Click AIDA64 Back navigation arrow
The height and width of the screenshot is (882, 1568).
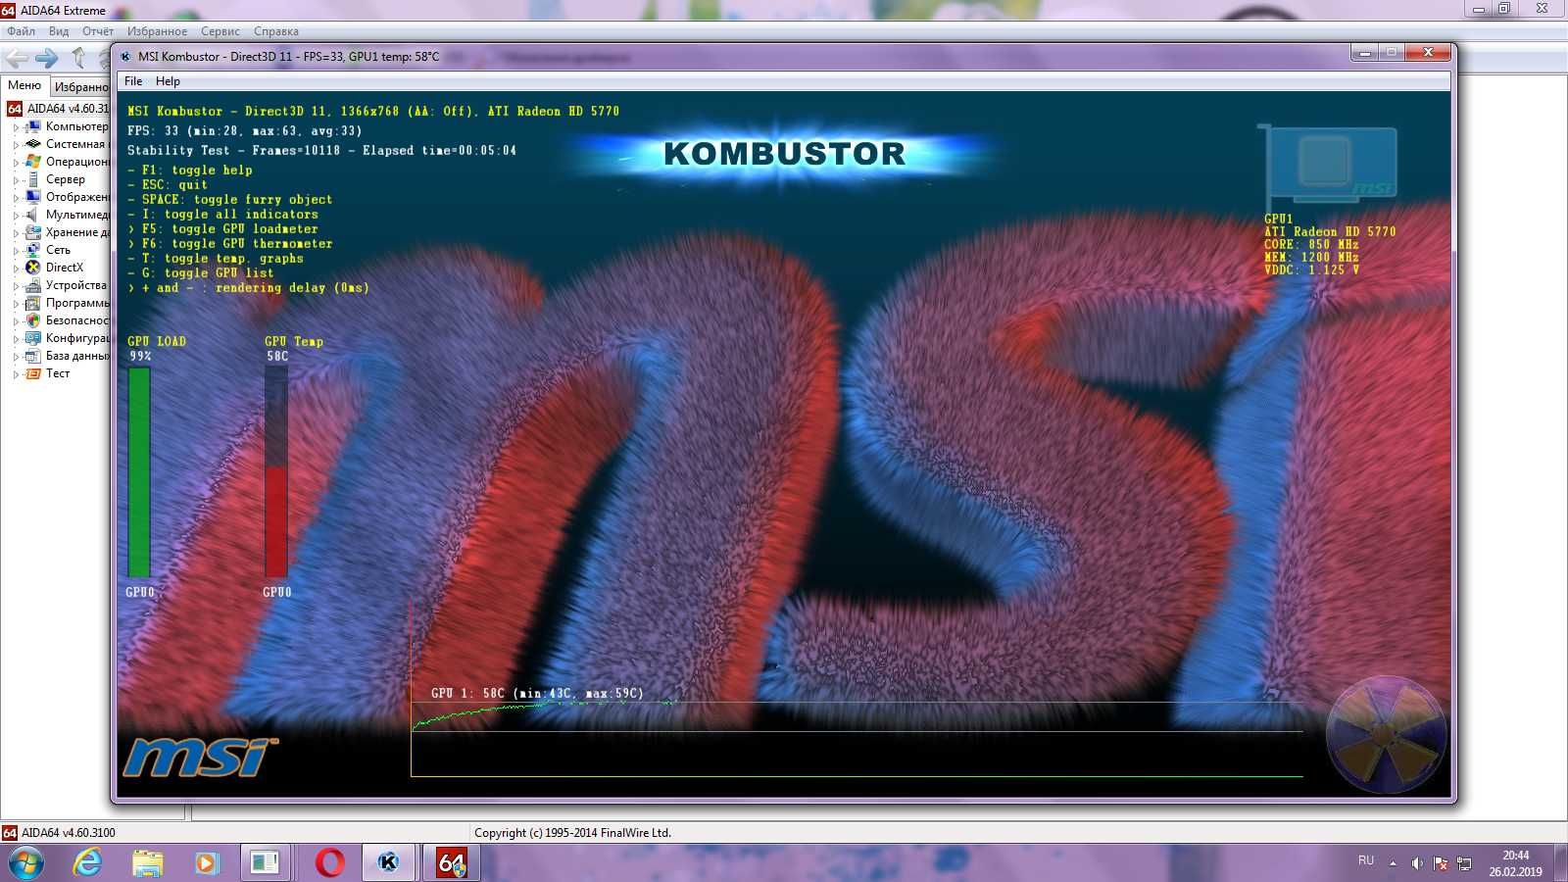[x=17, y=58]
